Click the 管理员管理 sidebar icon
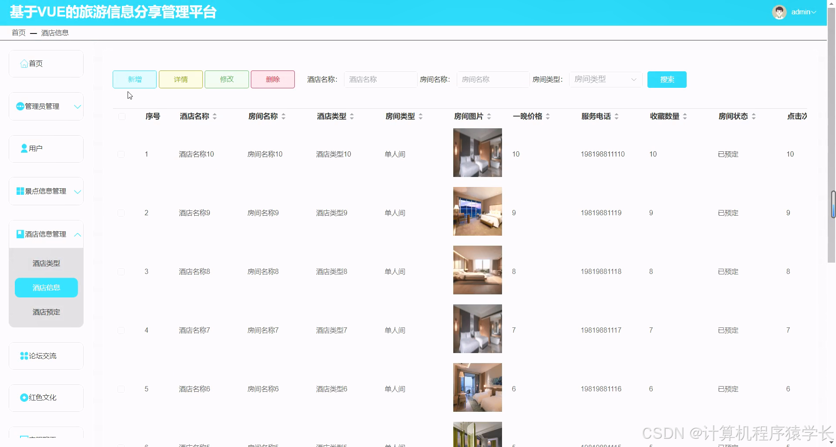Image resolution: width=836 pixels, height=447 pixels. coord(20,106)
